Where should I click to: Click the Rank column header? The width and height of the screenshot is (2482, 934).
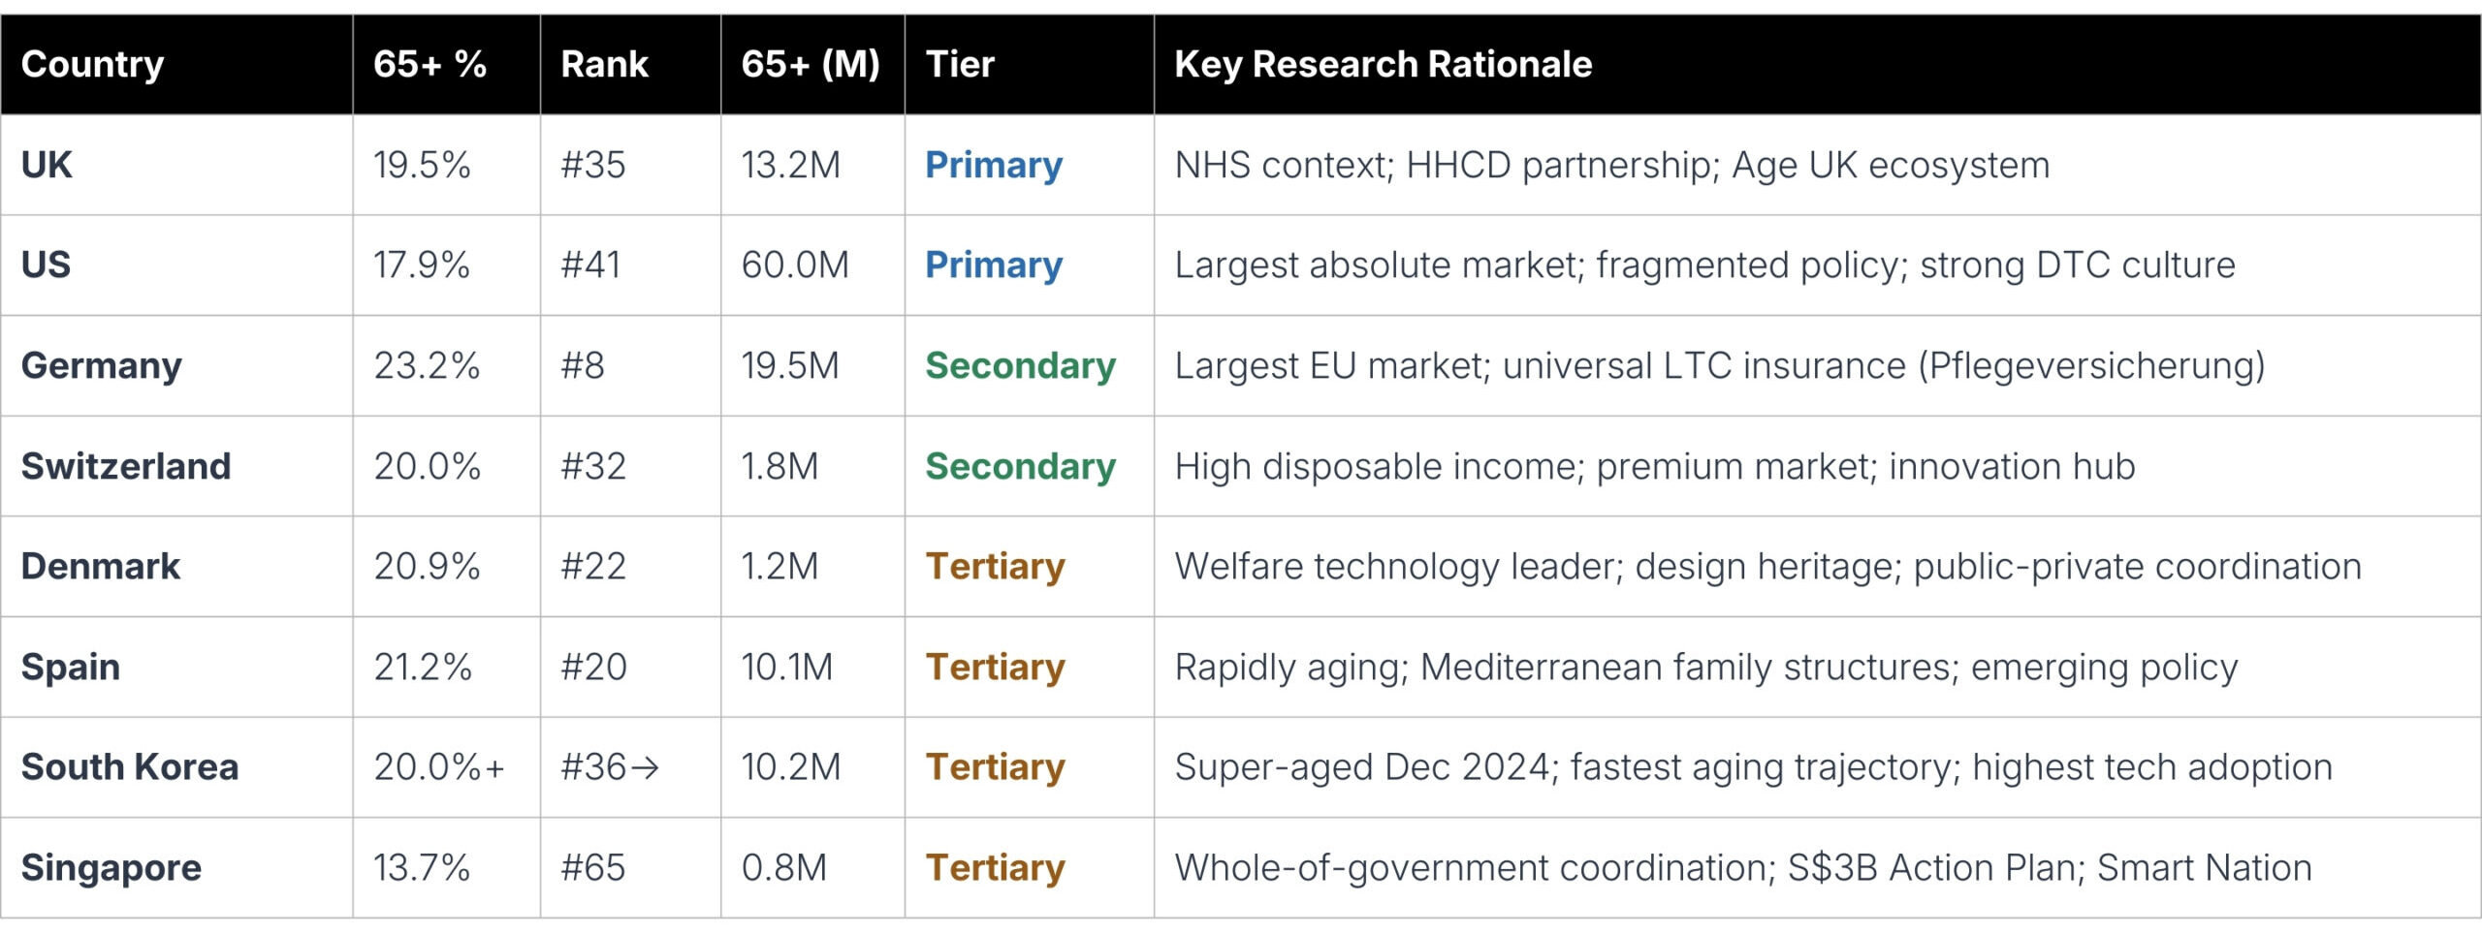click(x=604, y=64)
